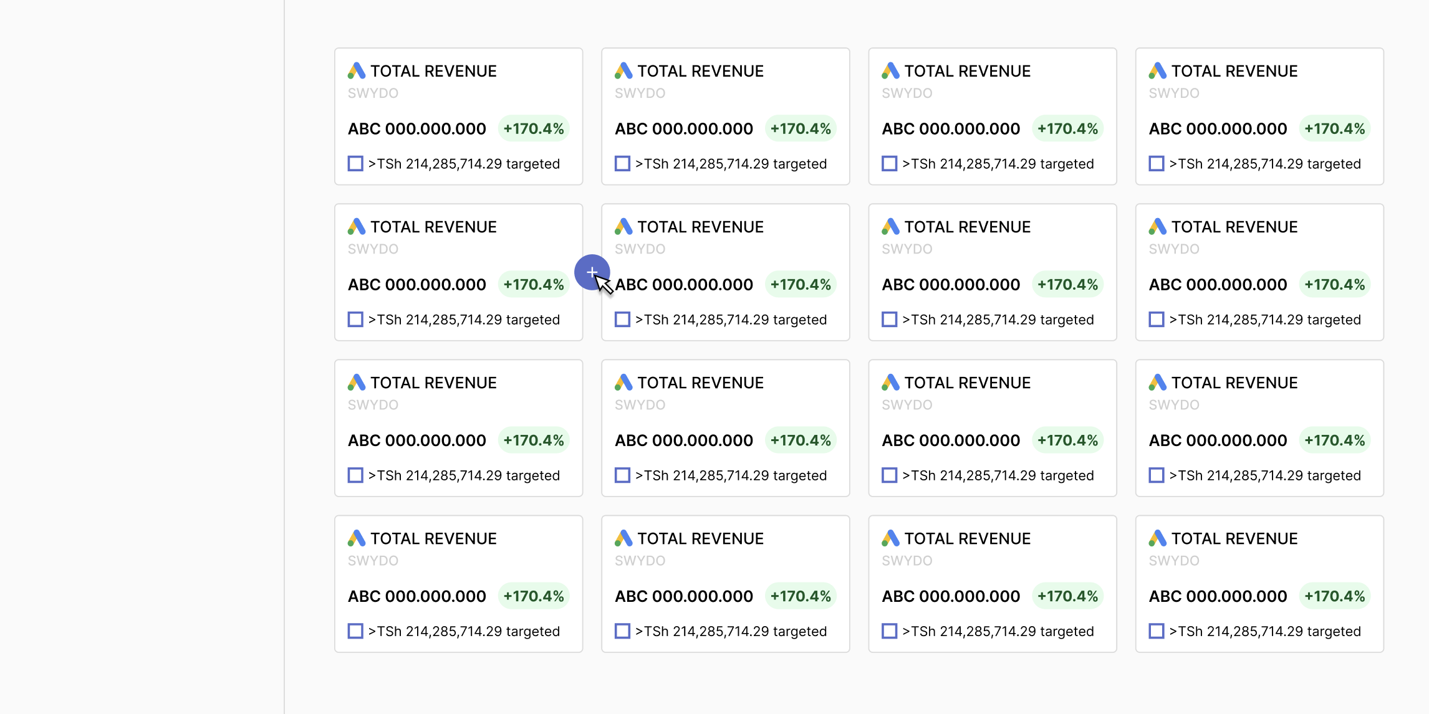
Task: Click the TOTAL REVENUE title in the top-left card
Action: tap(433, 71)
